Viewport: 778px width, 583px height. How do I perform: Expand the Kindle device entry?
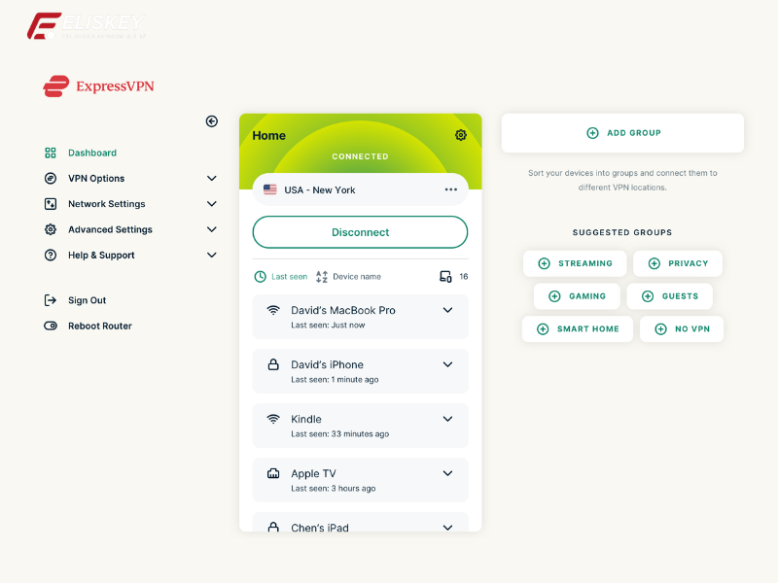pyautogui.click(x=447, y=419)
